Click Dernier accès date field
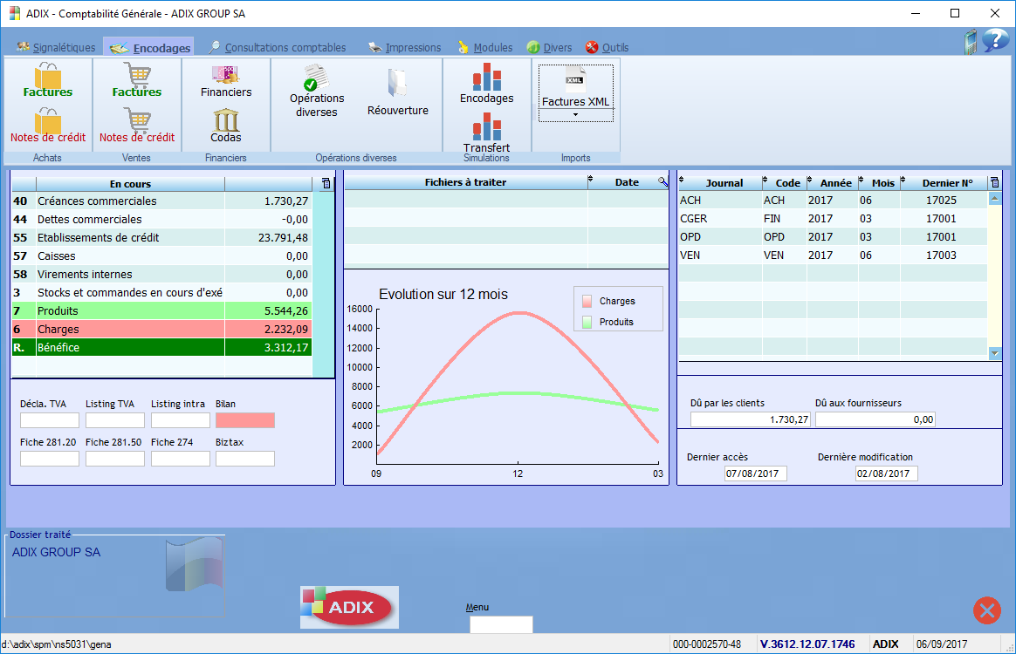The width and height of the screenshot is (1016, 654). [756, 473]
